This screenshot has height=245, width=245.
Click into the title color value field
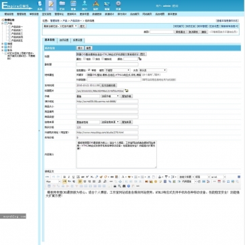point(131,59)
